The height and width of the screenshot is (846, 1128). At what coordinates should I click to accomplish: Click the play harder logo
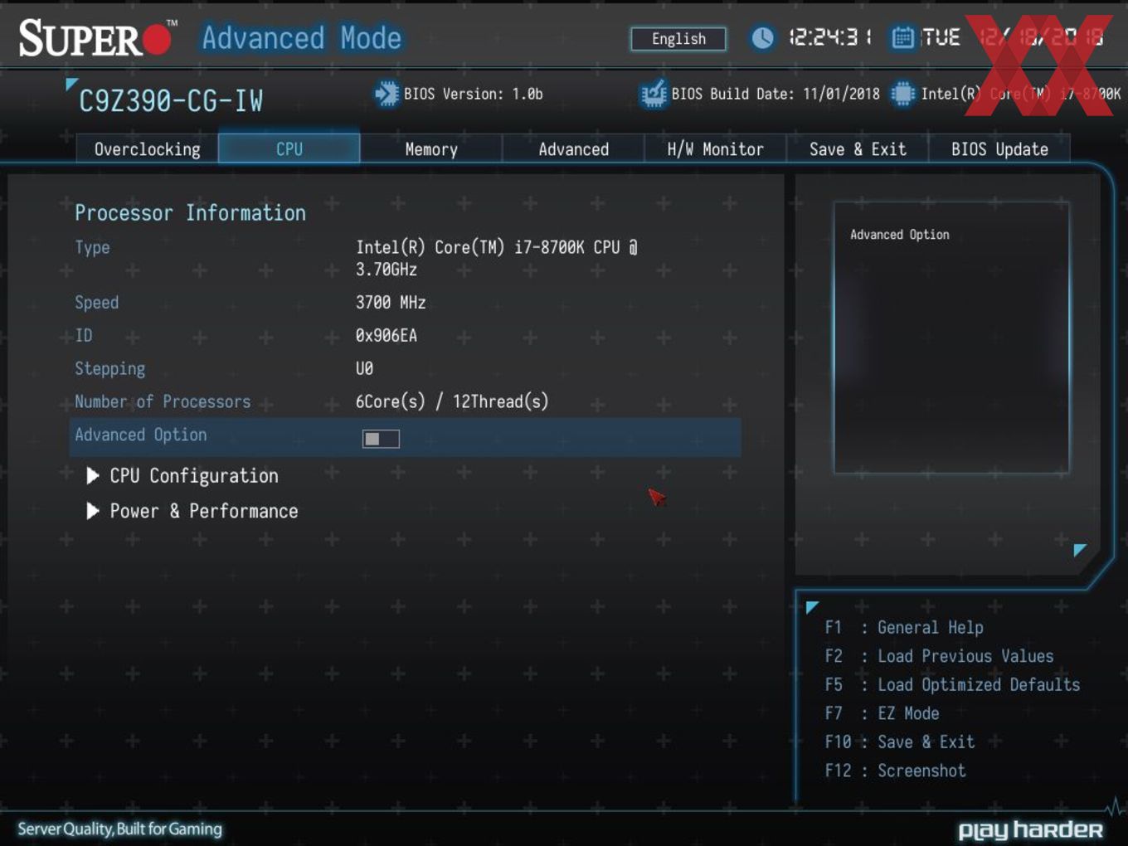click(x=1030, y=830)
